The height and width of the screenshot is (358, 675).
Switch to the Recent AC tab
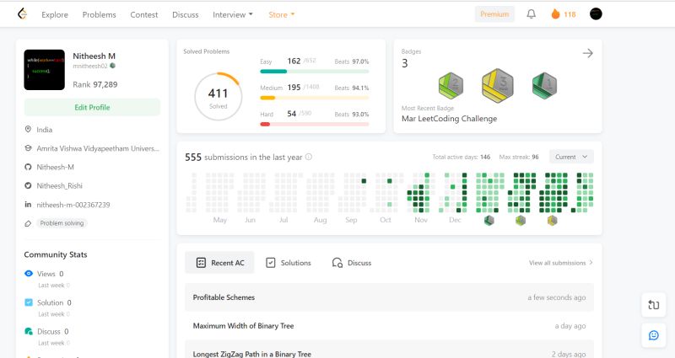pyautogui.click(x=219, y=263)
